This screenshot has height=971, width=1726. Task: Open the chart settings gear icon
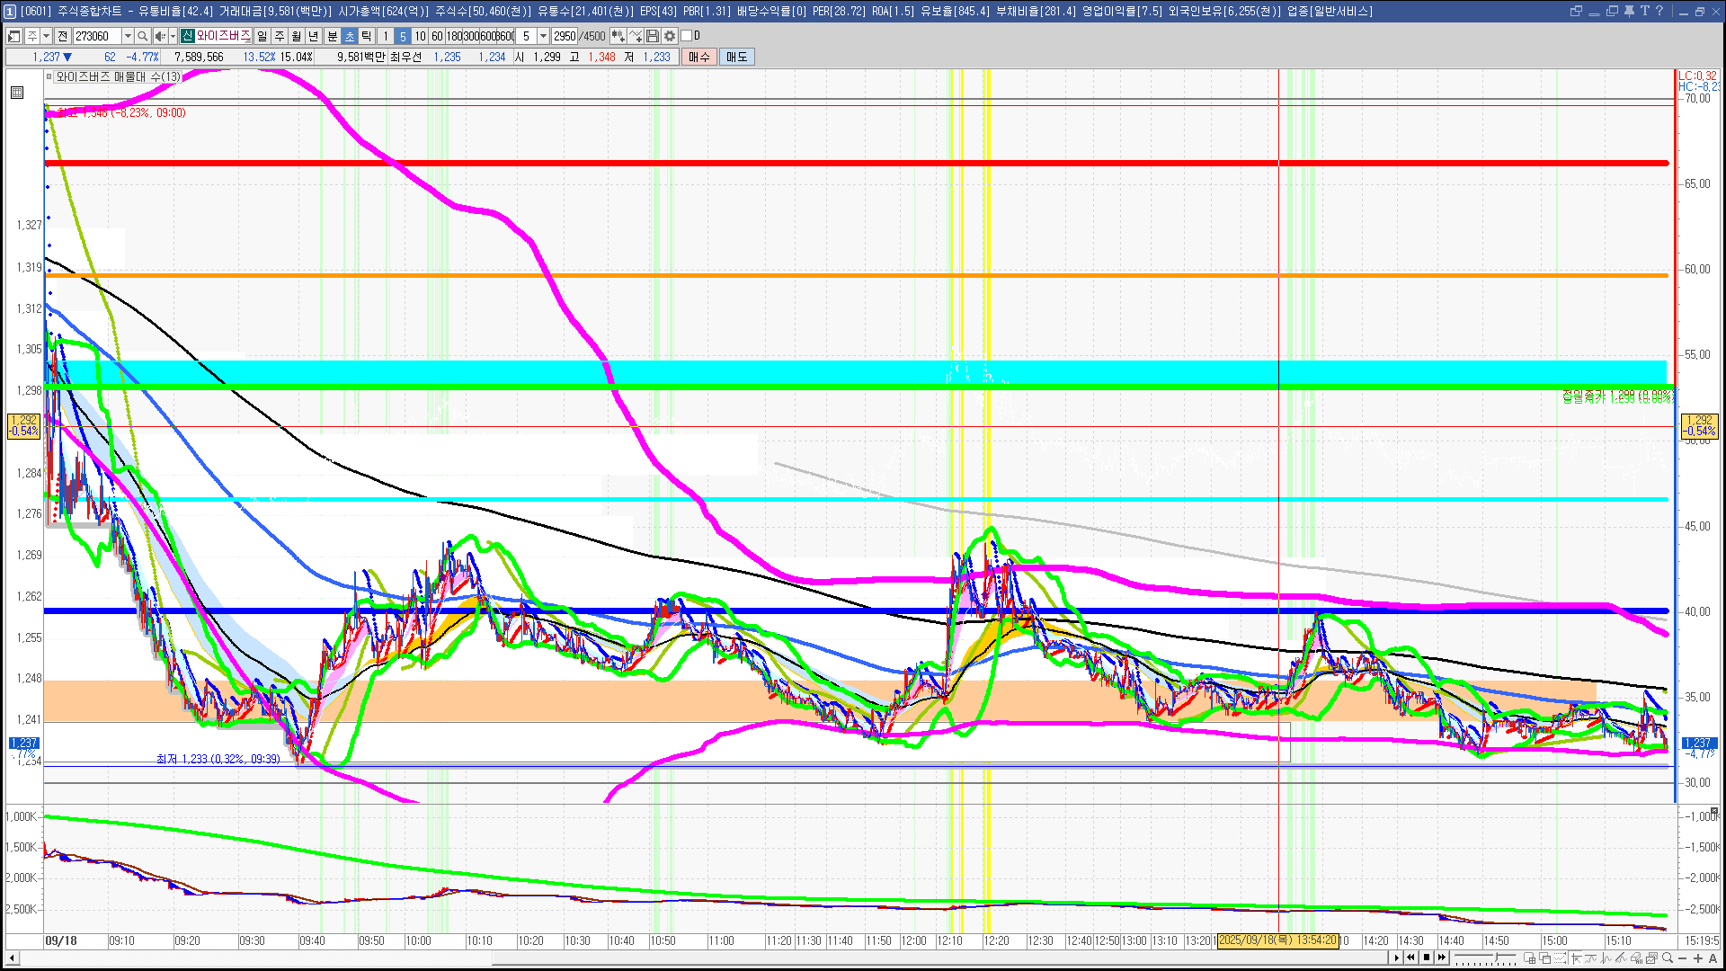[x=670, y=36]
